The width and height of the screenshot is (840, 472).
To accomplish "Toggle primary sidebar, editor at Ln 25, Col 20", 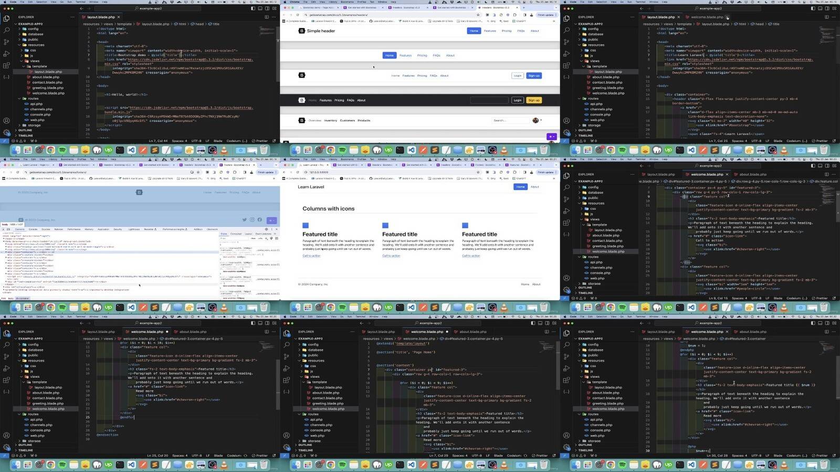I will click(253, 323).
